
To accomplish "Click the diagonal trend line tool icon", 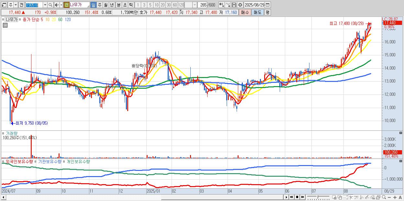I will click(367, 197).
